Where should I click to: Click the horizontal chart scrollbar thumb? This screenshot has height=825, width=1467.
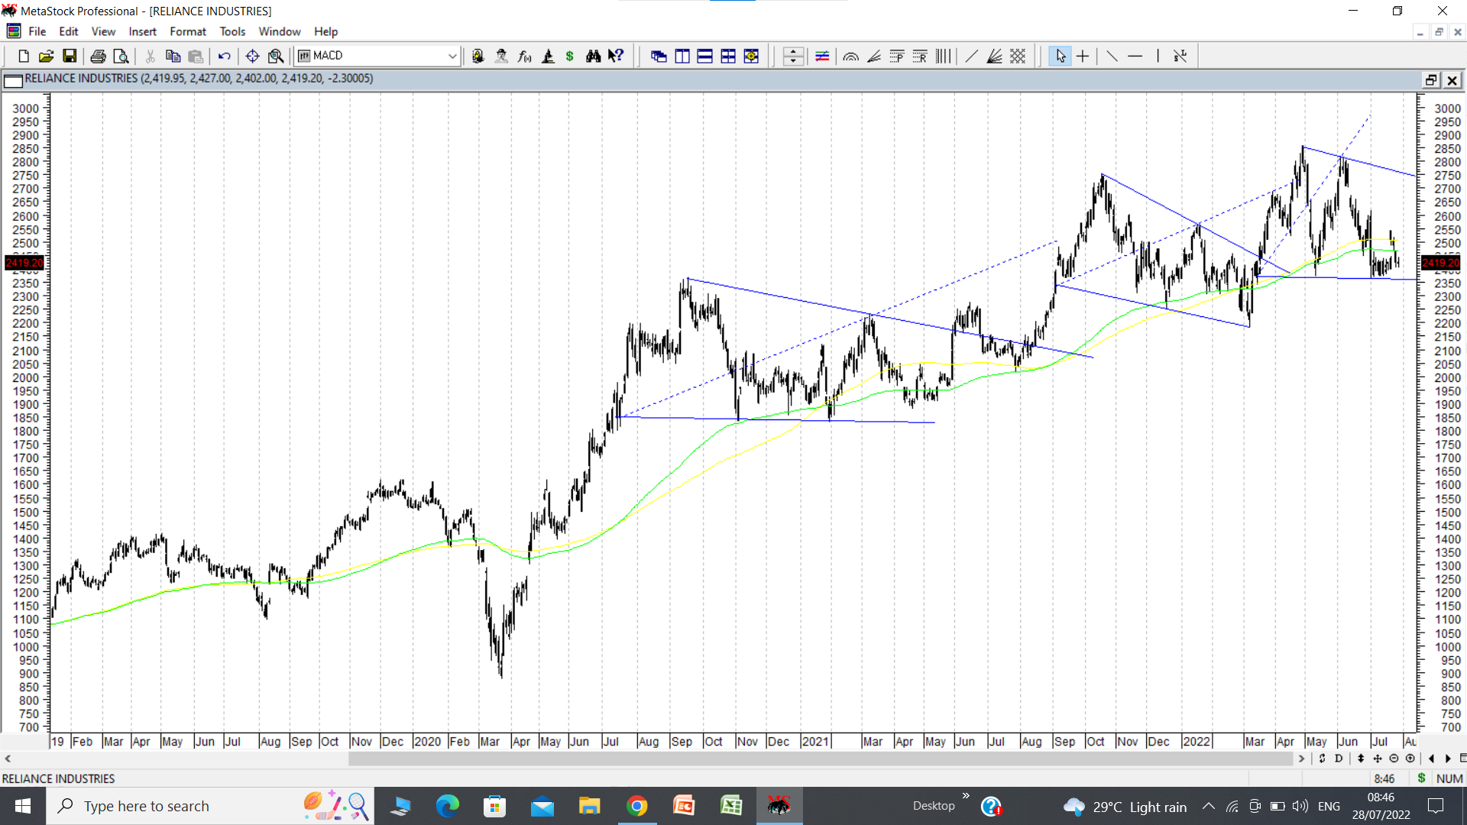[x=821, y=759]
